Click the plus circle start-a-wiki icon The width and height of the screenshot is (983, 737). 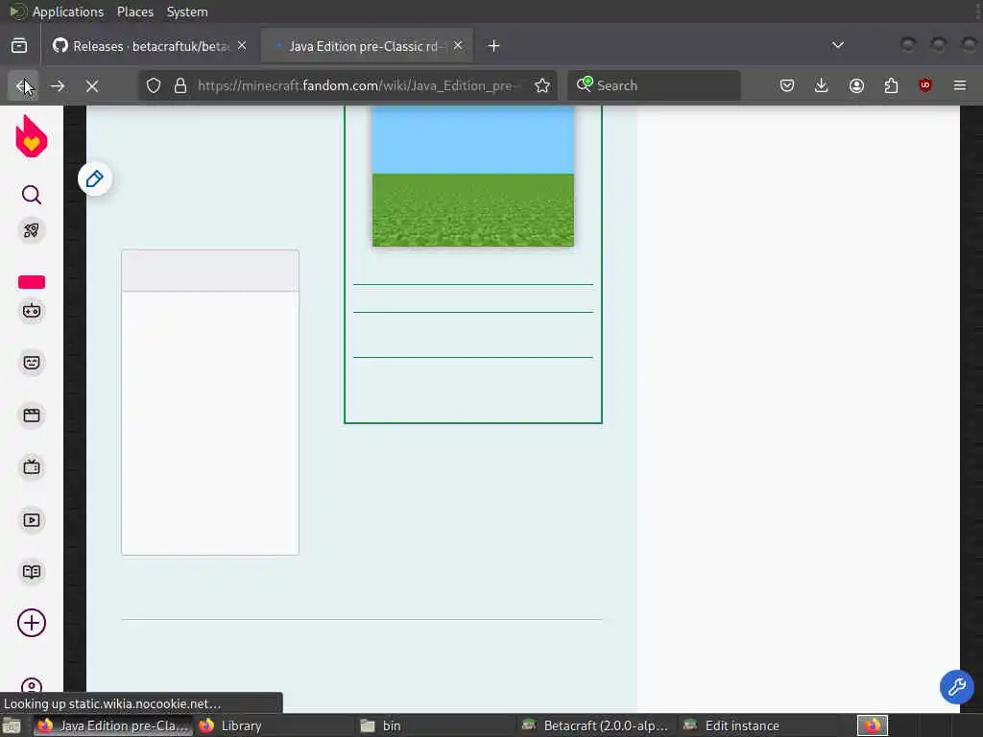point(32,623)
